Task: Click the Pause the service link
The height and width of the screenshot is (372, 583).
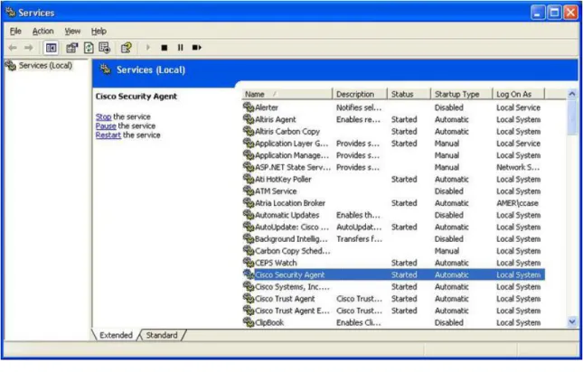Action: point(106,126)
